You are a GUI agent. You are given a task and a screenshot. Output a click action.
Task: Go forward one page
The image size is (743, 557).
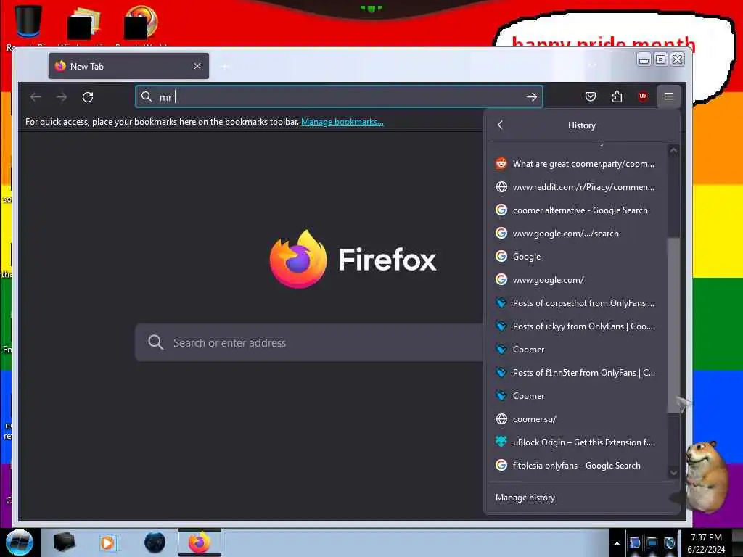(x=62, y=97)
